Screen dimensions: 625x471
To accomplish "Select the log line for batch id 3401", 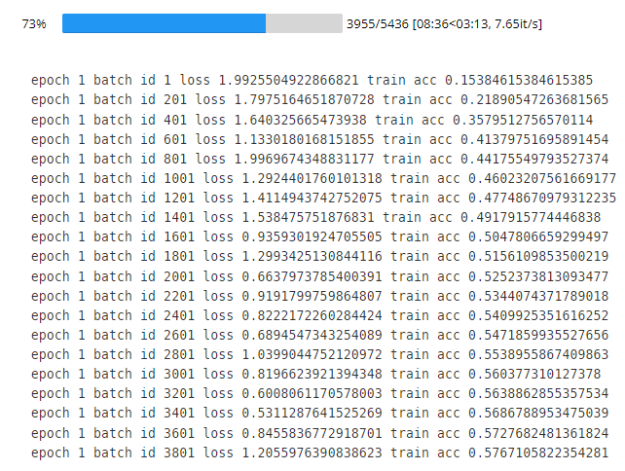I will coord(319,414).
